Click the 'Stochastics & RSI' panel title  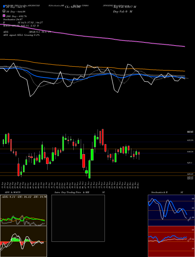pos(167,192)
